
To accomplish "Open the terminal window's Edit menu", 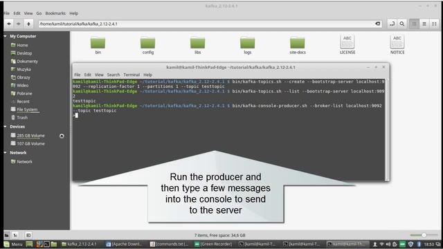I will coord(88,75).
